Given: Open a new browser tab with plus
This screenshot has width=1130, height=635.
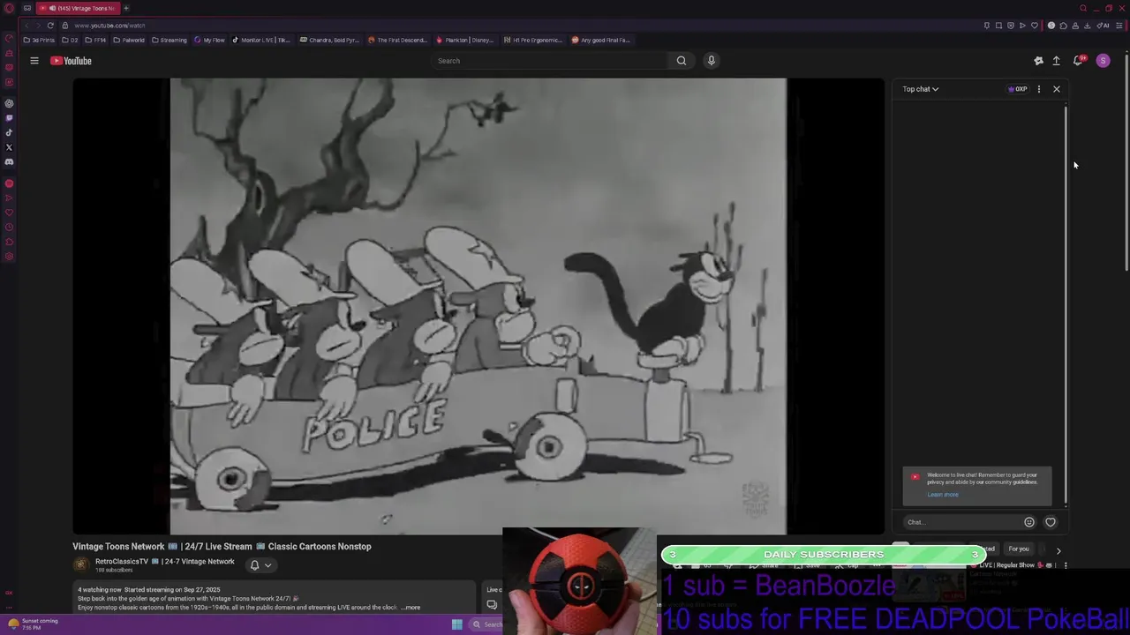Looking at the screenshot, I should tap(126, 8).
